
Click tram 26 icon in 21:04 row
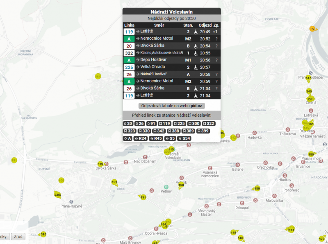[x=129, y=88]
